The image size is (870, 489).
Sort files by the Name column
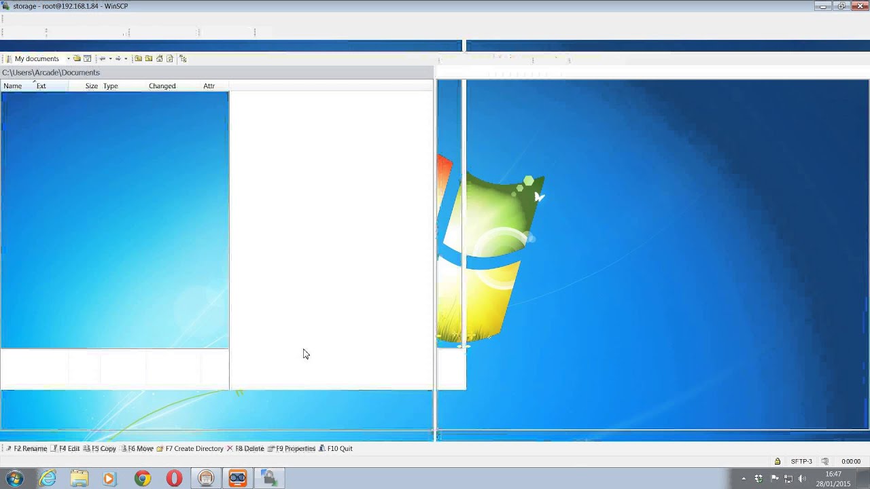click(13, 86)
